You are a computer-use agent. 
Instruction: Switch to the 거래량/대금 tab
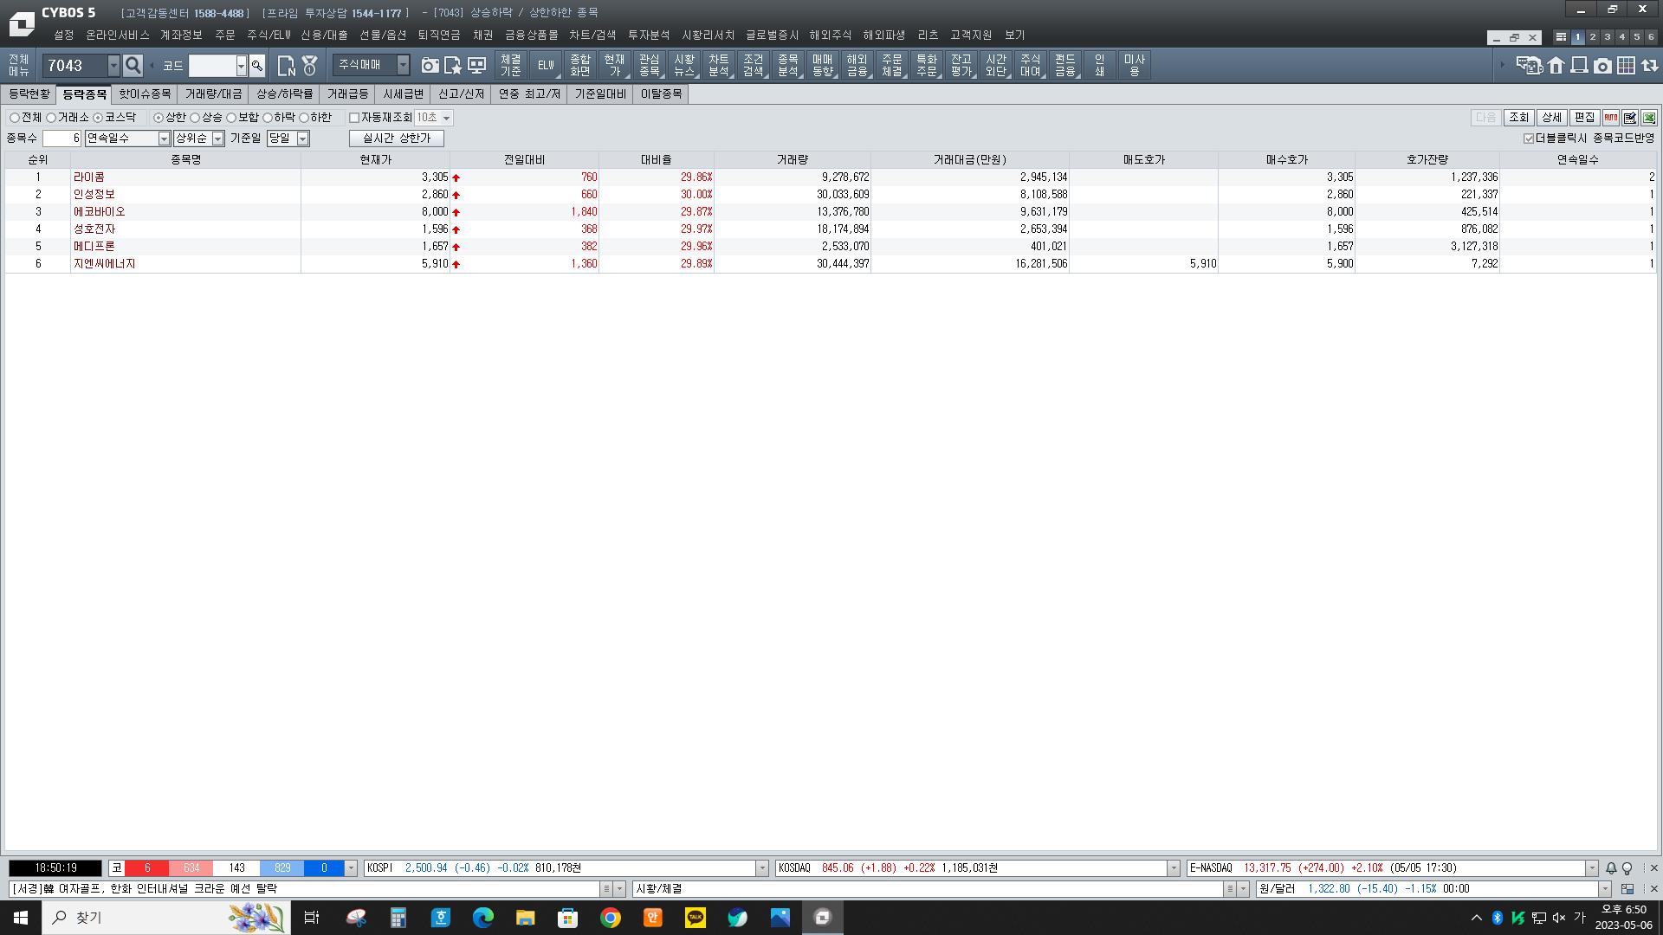213,94
